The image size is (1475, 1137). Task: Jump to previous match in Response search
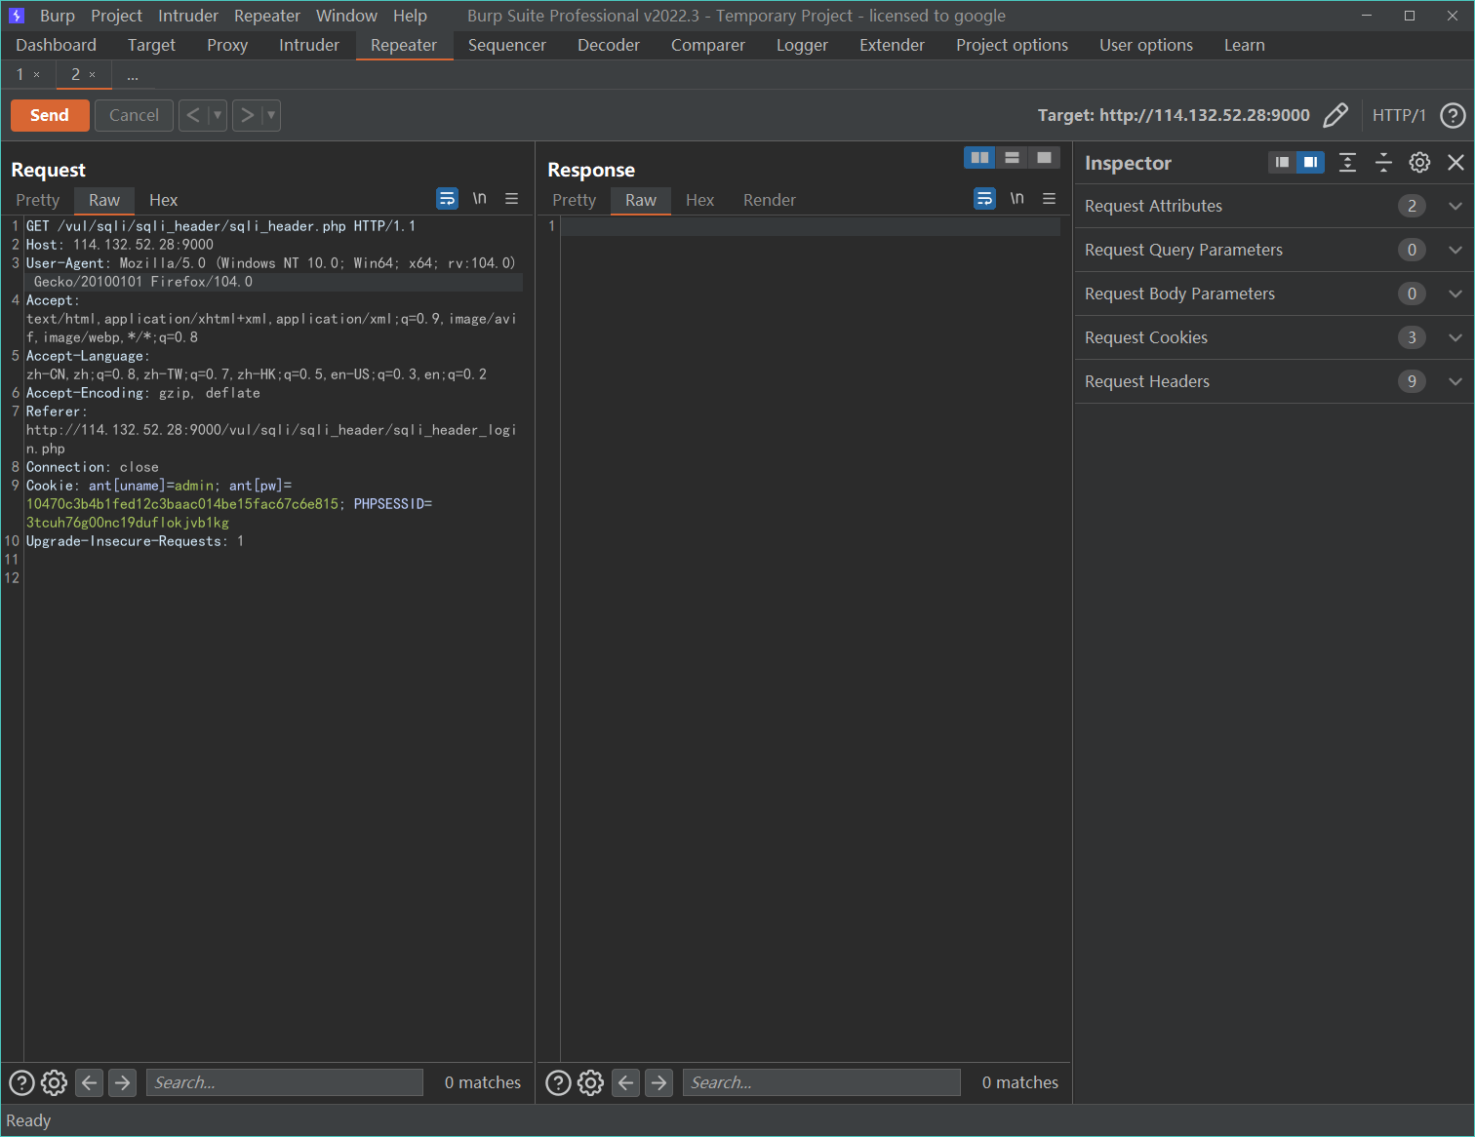[625, 1082]
